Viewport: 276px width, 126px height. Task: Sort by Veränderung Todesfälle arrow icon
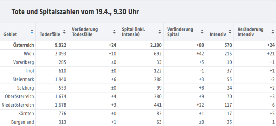[x=114, y=32]
